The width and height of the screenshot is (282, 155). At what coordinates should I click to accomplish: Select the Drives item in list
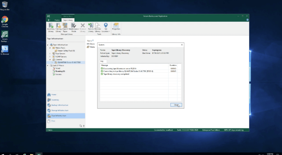coord(91,44)
